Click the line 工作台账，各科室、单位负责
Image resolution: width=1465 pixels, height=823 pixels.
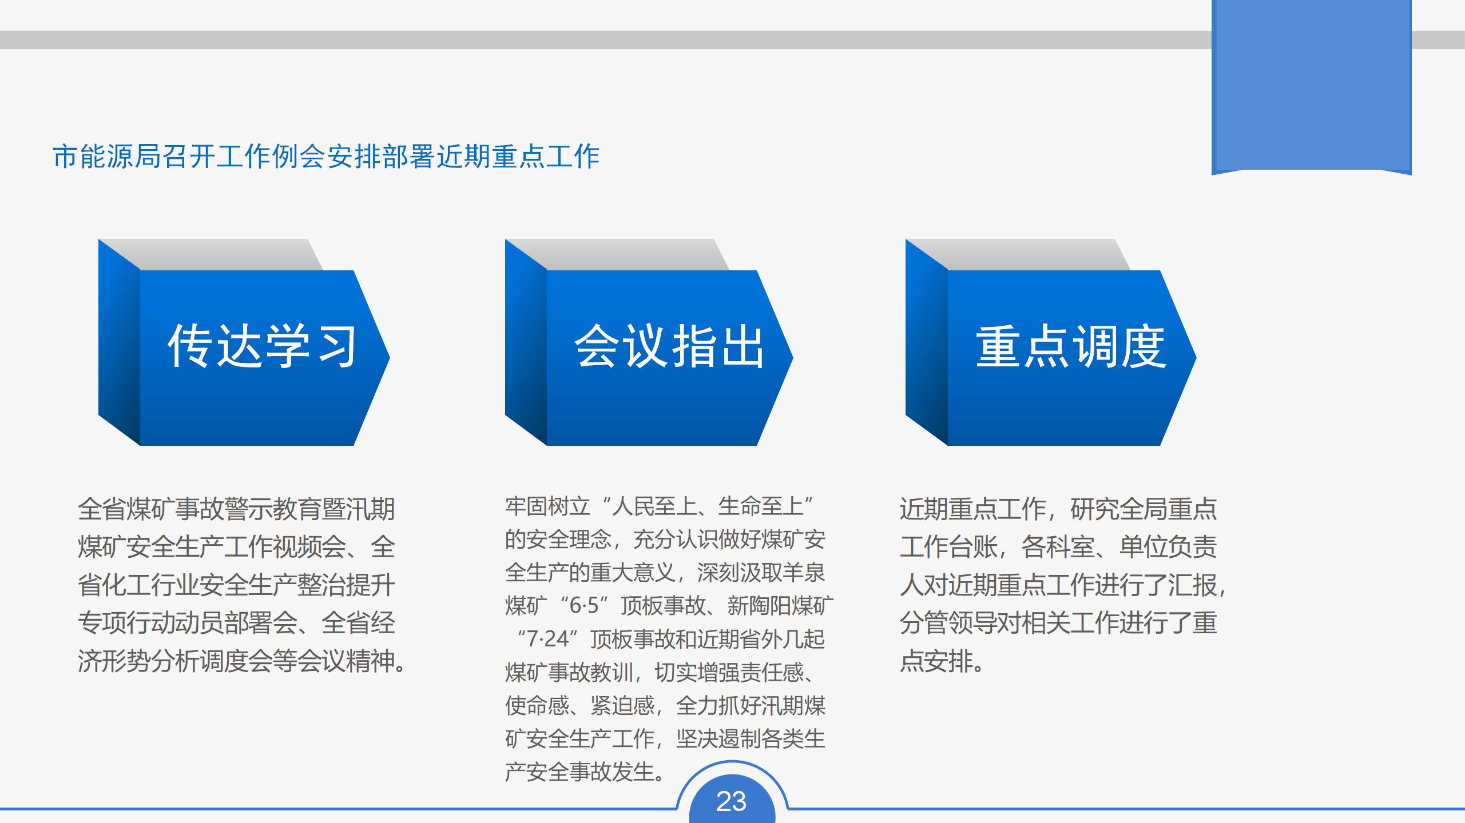point(1058,547)
